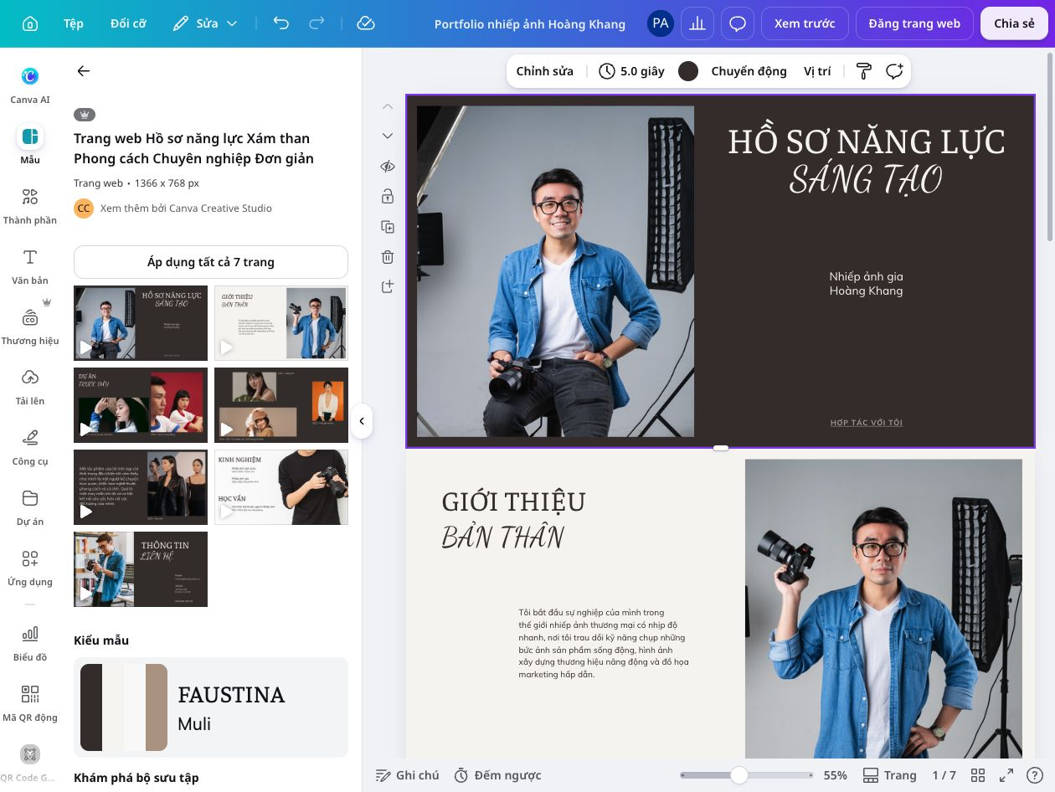Move the page up chevron
1055x792 pixels.
(x=387, y=106)
